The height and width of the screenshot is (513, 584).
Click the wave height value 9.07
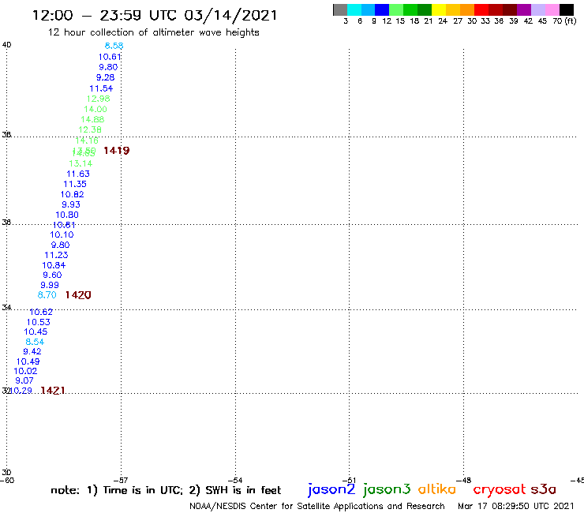pos(24,380)
